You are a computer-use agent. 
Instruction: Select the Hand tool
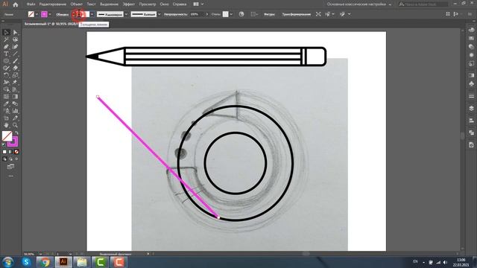pyautogui.click(x=6, y=125)
